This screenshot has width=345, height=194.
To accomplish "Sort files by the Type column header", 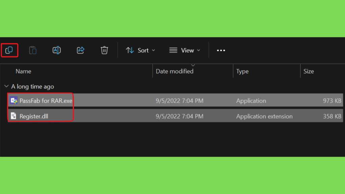I will click(242, 71).
